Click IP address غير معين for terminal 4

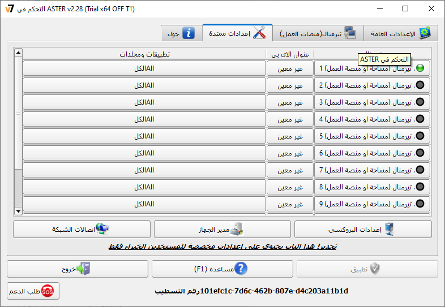(290, 119)
